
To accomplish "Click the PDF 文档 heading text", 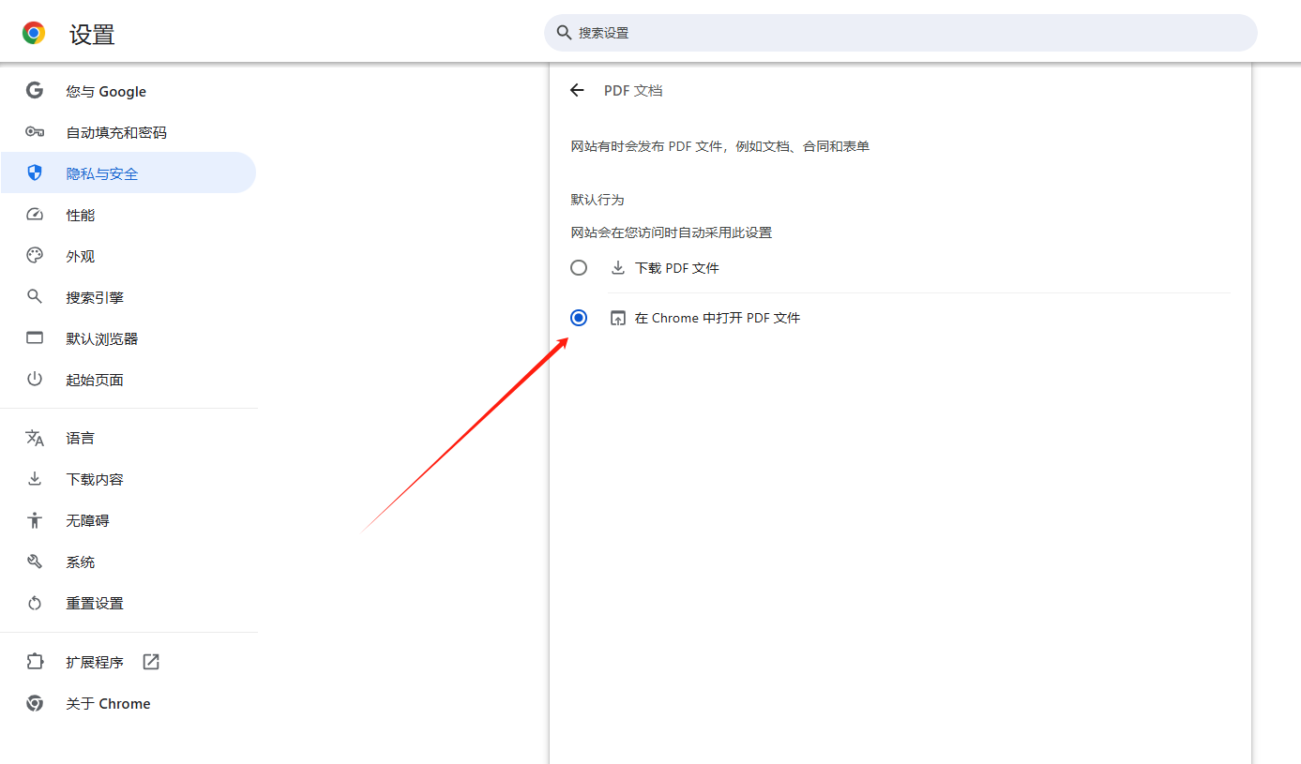I will click(633, 90).
